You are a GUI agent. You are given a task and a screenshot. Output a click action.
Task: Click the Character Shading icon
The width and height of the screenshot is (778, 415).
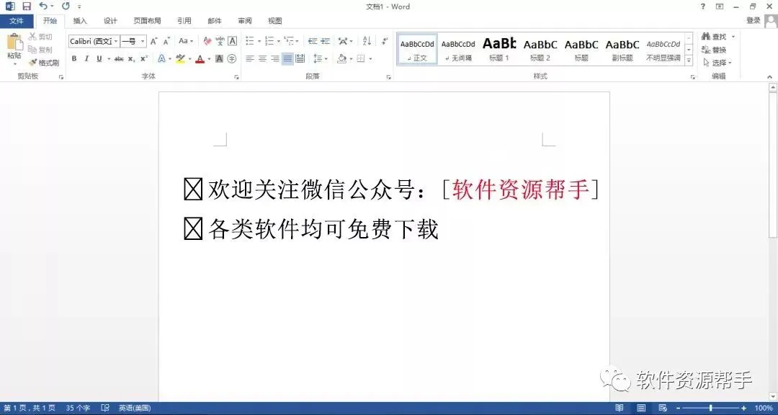[219, 59]
